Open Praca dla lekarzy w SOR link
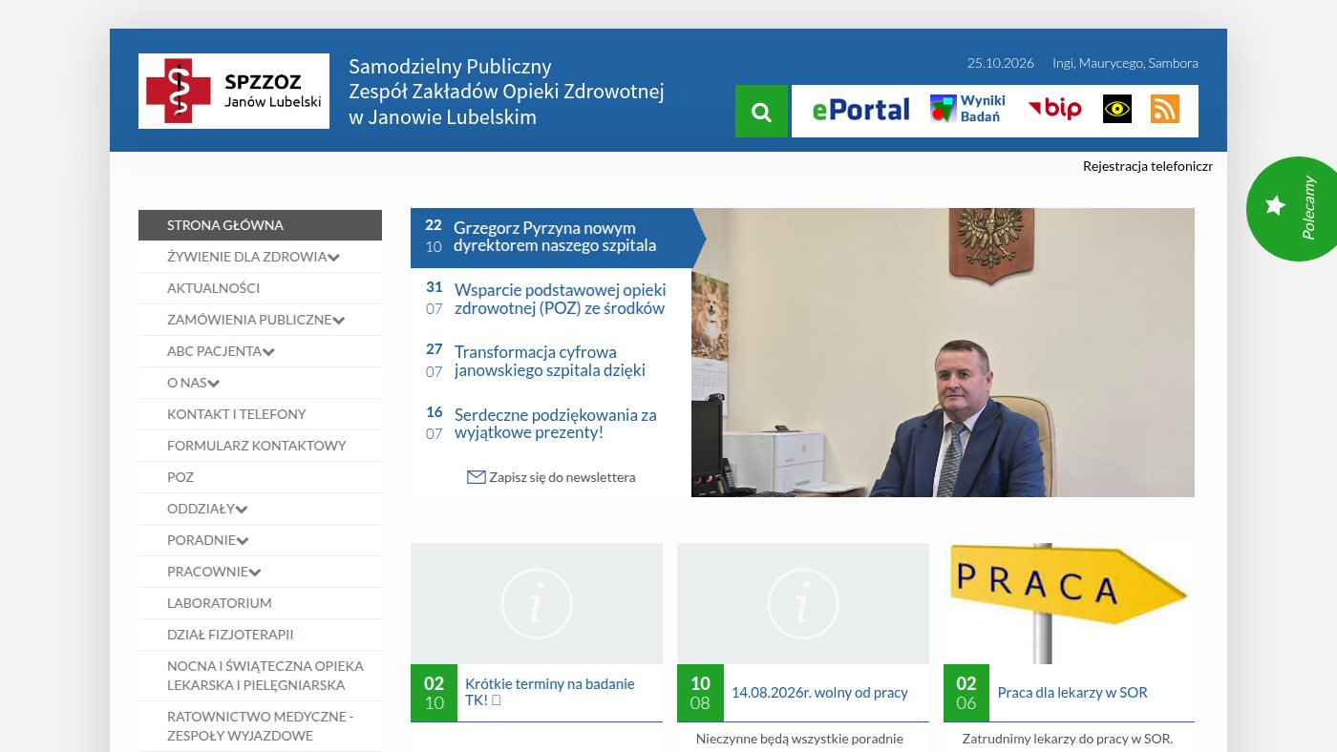The height and width of the screenshot is (752, 1337). click(x=1072, y=693)
